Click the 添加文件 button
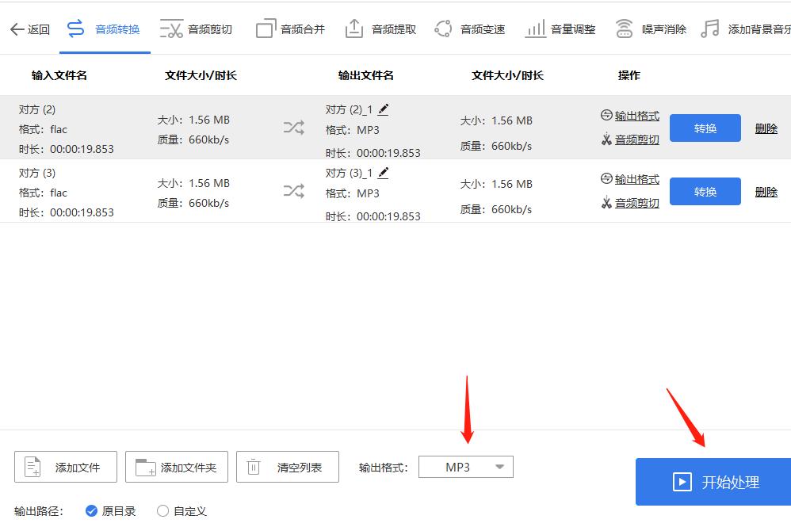 click(64, 467)
